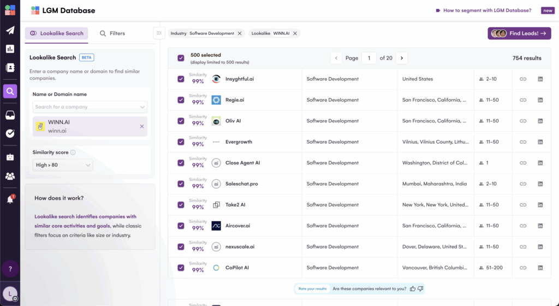Click Mumbai, Maharashtra, India location cell

pos(434,184)
